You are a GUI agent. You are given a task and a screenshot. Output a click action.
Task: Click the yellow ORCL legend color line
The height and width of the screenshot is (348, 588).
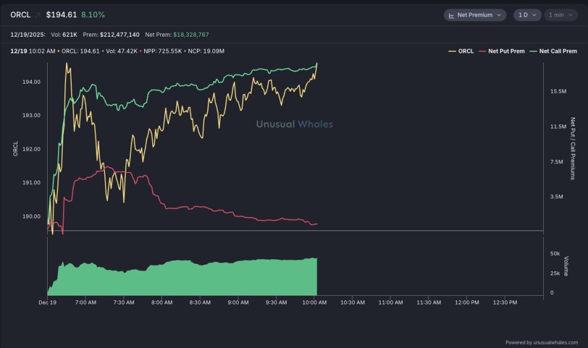click(x=452, y=51)
